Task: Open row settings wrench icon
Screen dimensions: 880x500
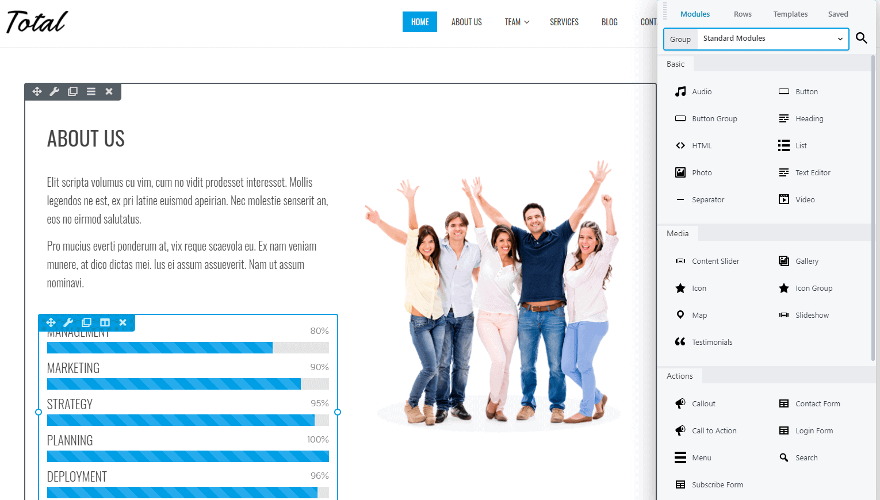Action: coord(55,91)
